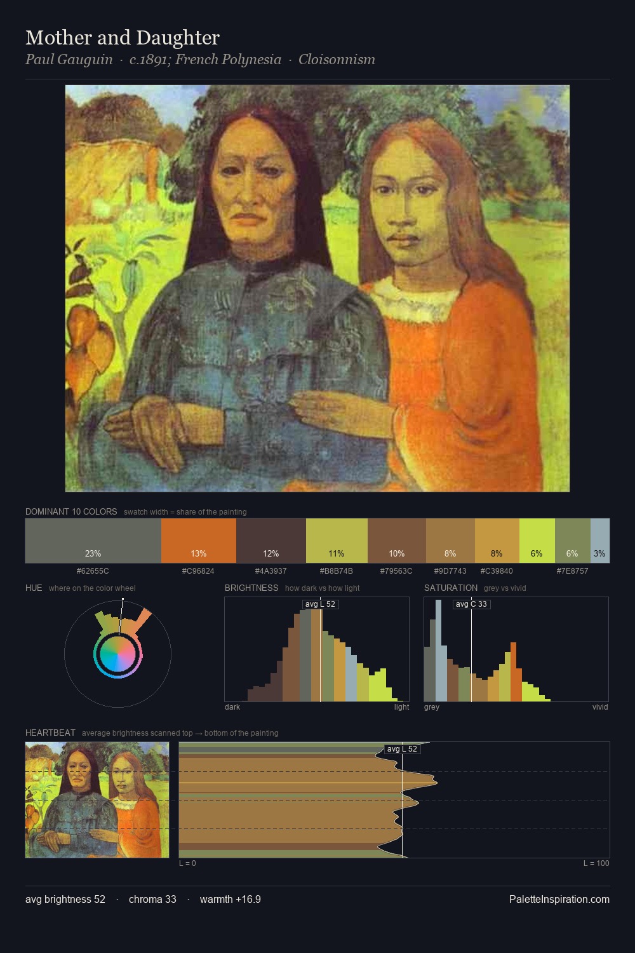This screenshot has width=635, height=953.
Task: Click 'chroma 33' in the footer
Action: point(152,899)
